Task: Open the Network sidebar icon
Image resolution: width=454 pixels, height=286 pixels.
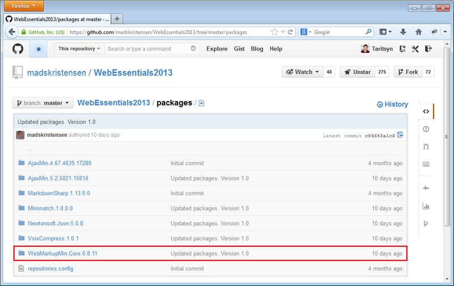Action: click(x=426, y=224)
